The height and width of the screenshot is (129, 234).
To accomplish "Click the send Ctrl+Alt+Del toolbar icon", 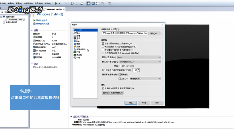I will click(x=65, y=3).
